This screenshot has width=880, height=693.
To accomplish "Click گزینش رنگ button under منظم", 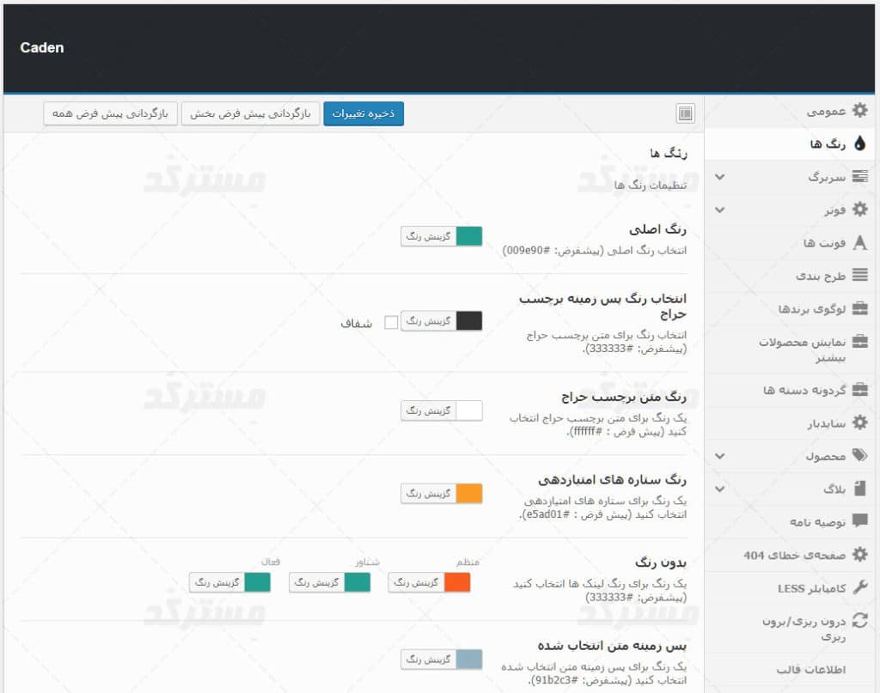I will tap(417, 582).
